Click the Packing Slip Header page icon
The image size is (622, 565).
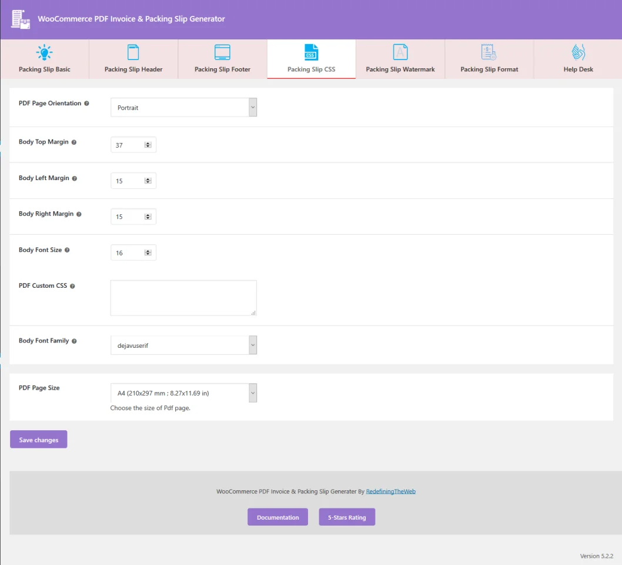pyautogui.click(x=133, y=52)
